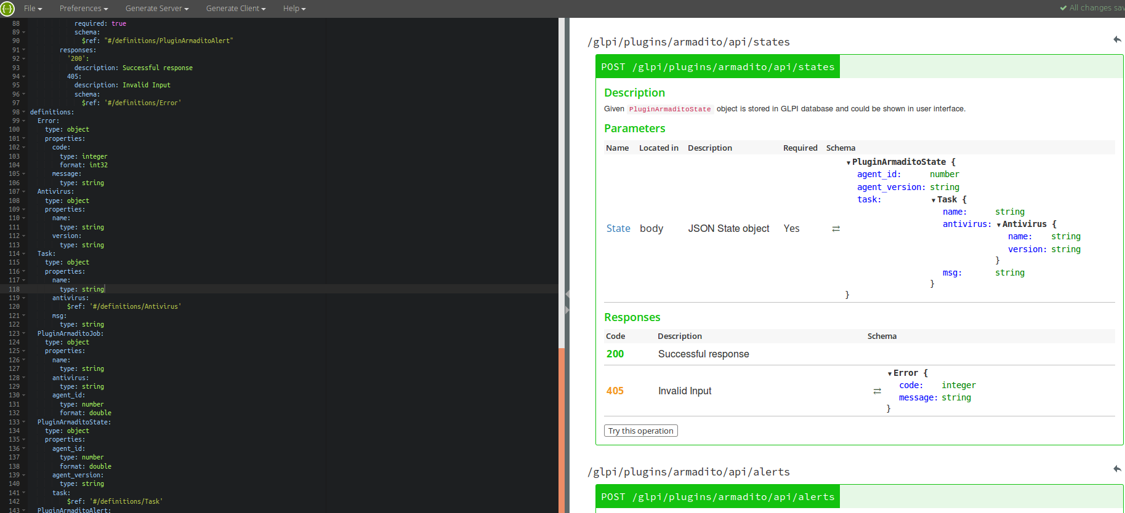This screenshot has width=1125, height=513.
Task: Click the code property in Error schema
Action: click(911, 386)
